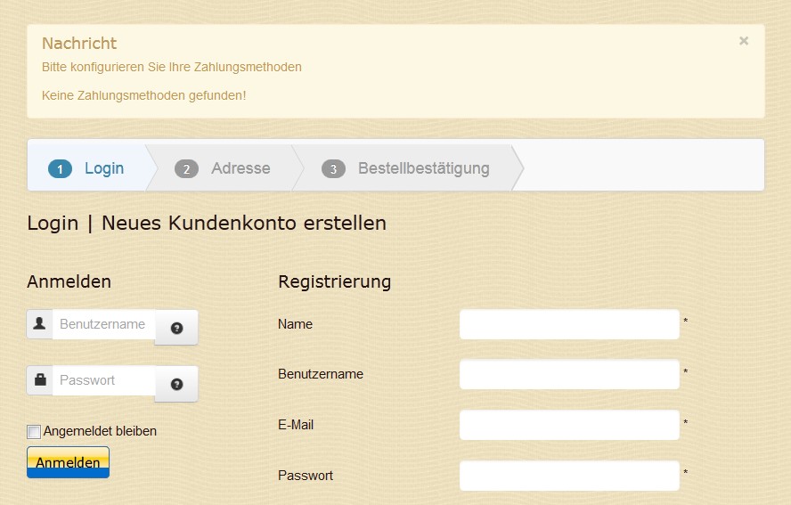
Task: Click the user icon beside Benutzername
Action: [40, 324]
